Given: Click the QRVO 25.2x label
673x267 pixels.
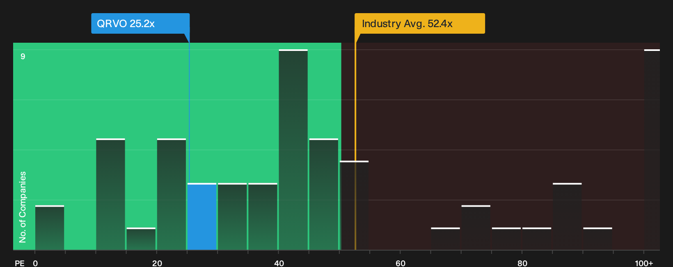Looking at the screenshot, I should [140, 23].
